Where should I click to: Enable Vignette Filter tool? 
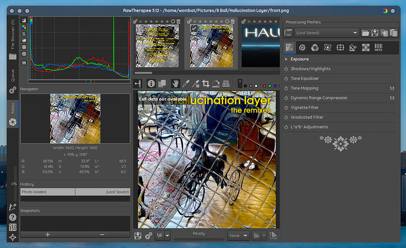coord(286,108)
